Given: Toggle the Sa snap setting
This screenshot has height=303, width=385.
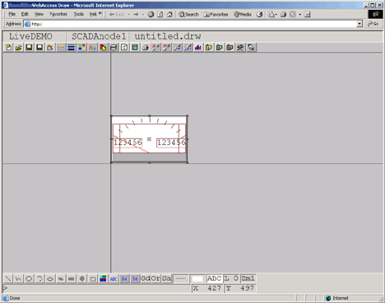Looking at the screenshot, I should click(x=166, y=278).
